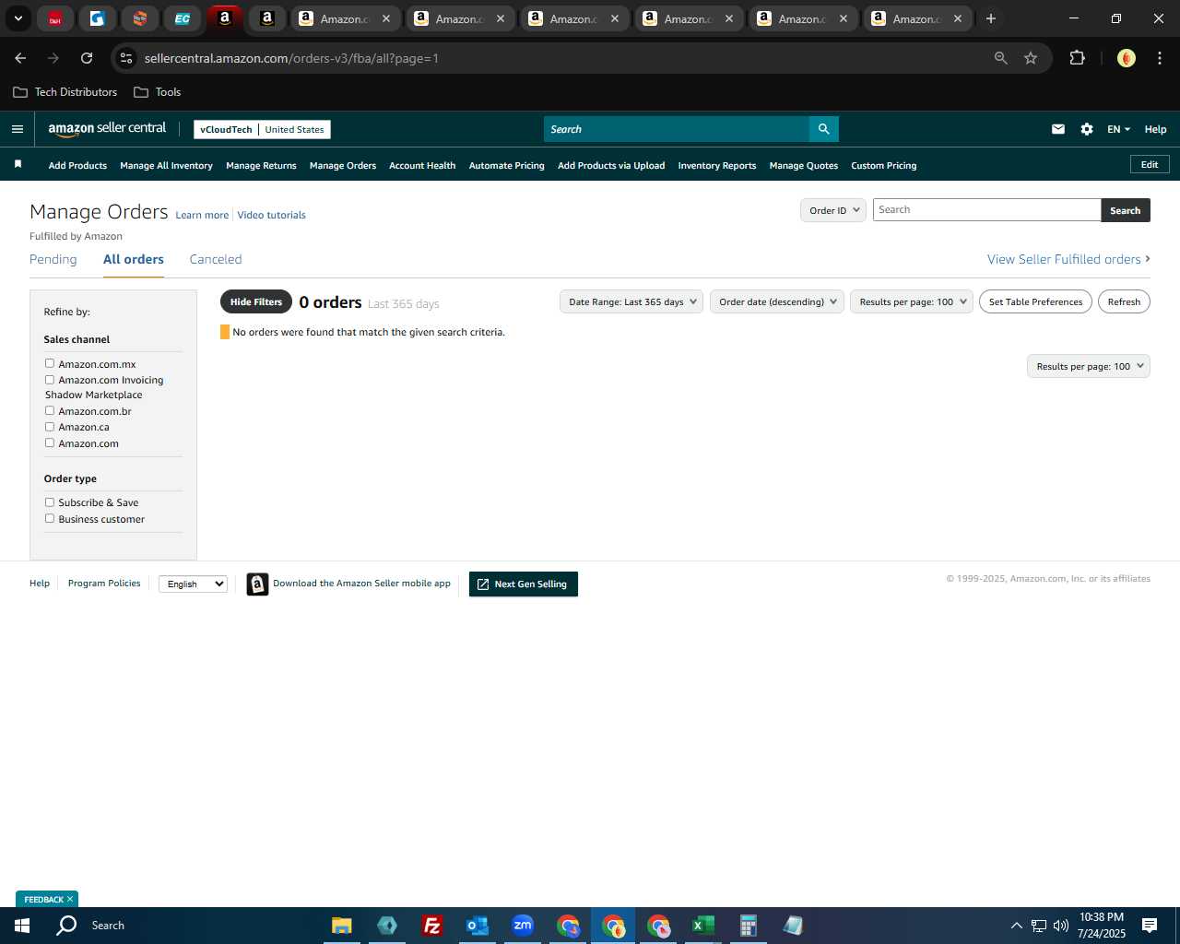Focus the top Seller Central search box
The width and height of the screenshot is (1180, 944).
tap(677, 129)
